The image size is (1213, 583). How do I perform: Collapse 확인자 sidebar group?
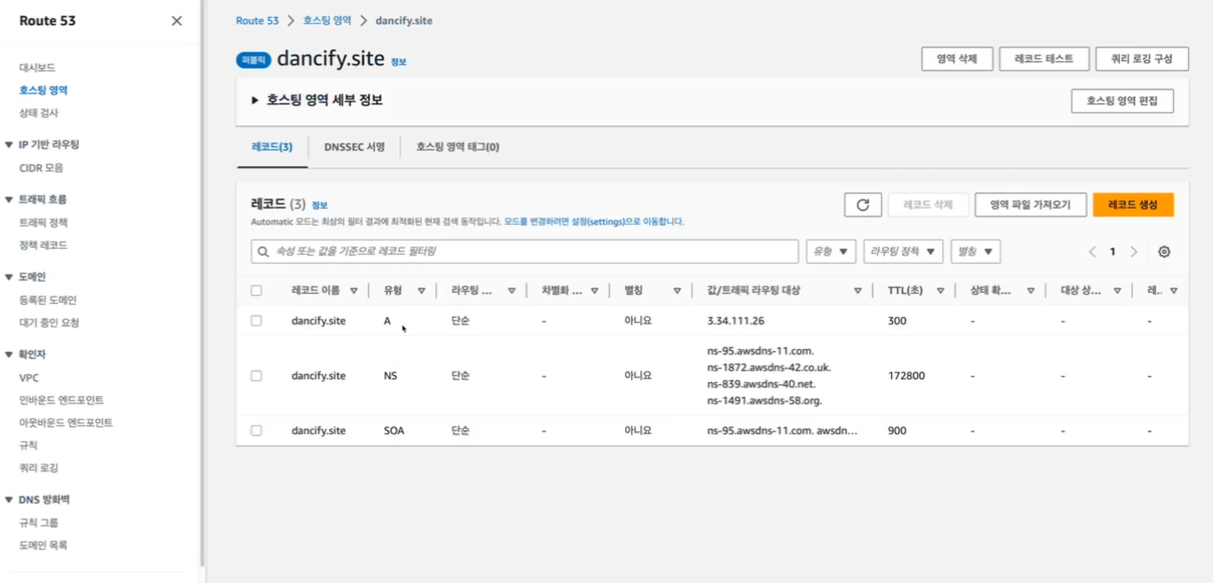pos(9,354)
